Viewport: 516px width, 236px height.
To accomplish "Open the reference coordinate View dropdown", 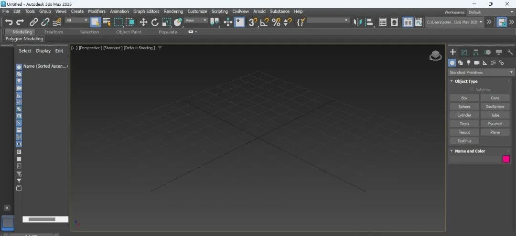I will pos(196,21).
